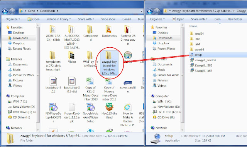Select bootstrap-3.0.2 archive file icon

53,81
